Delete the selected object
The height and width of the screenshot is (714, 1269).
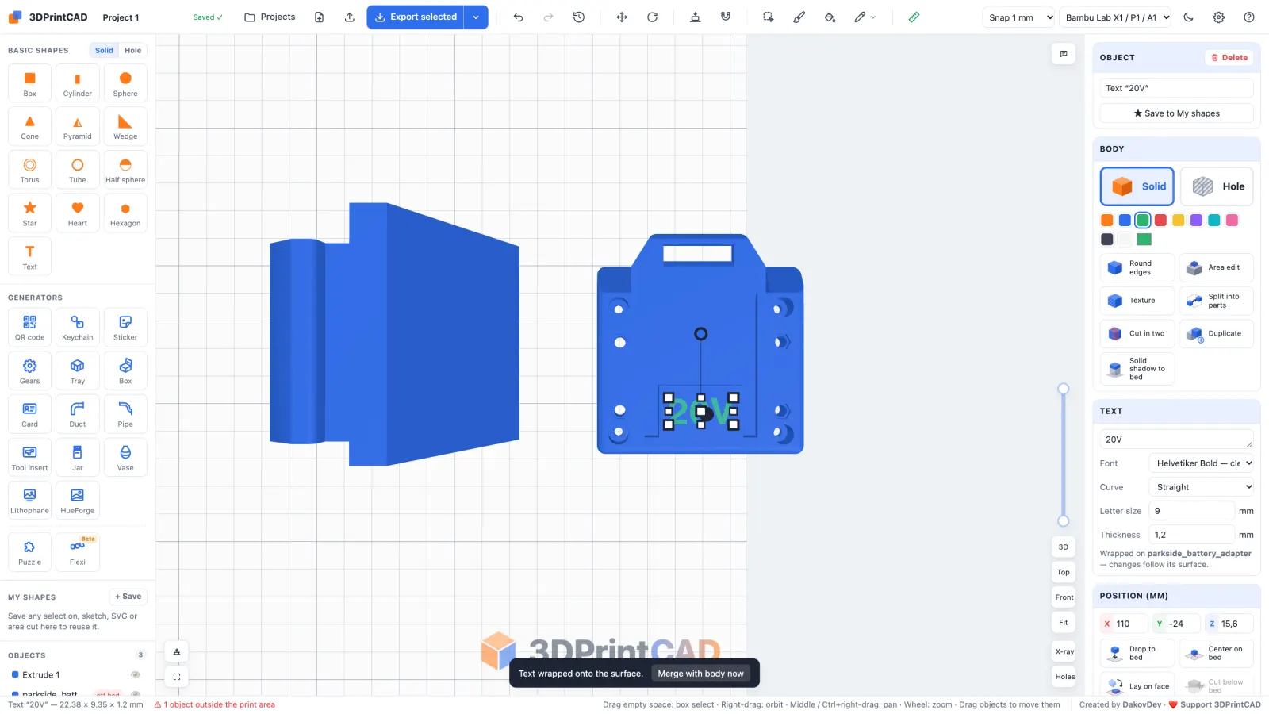pos(1229,58)
